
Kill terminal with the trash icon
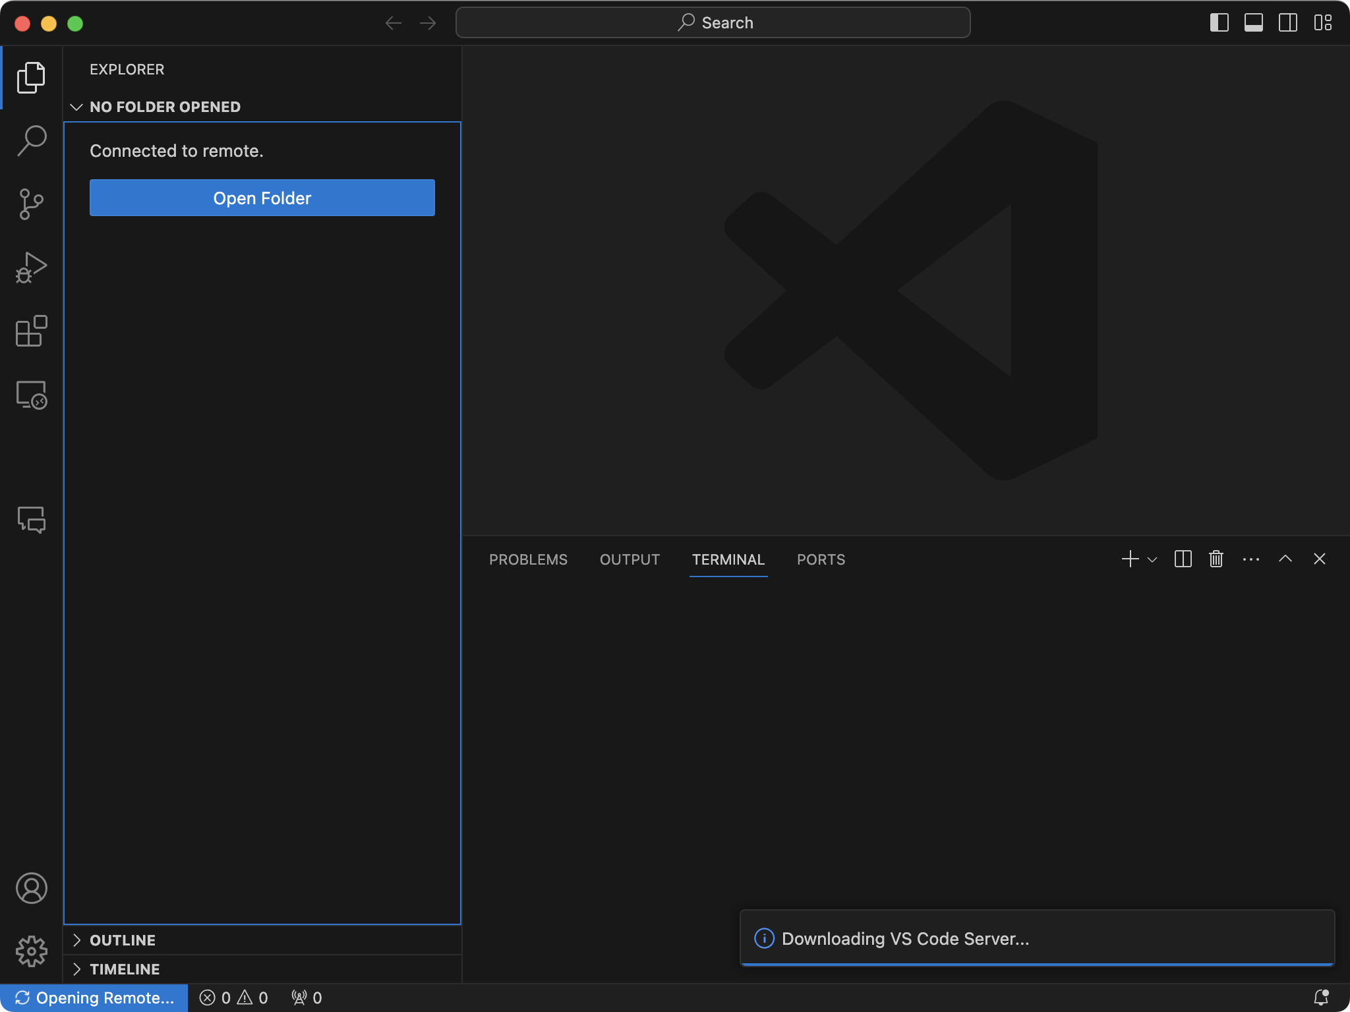(1216, 559)
